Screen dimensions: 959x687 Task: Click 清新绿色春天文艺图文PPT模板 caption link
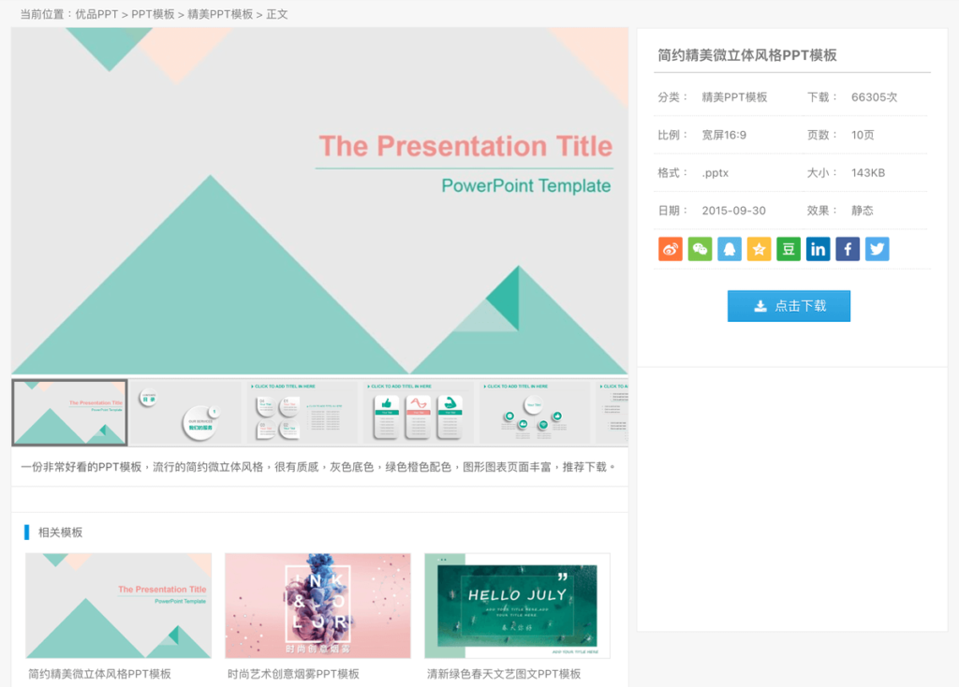504,674
